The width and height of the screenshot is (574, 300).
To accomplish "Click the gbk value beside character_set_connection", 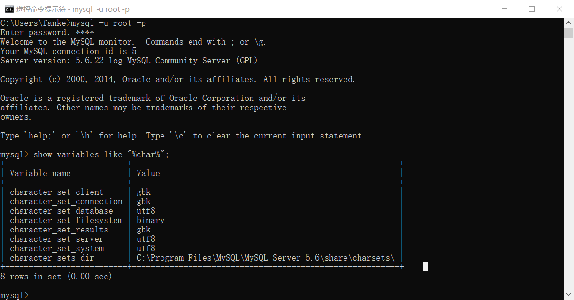I will pyautogui.click(x=144, y=201).
